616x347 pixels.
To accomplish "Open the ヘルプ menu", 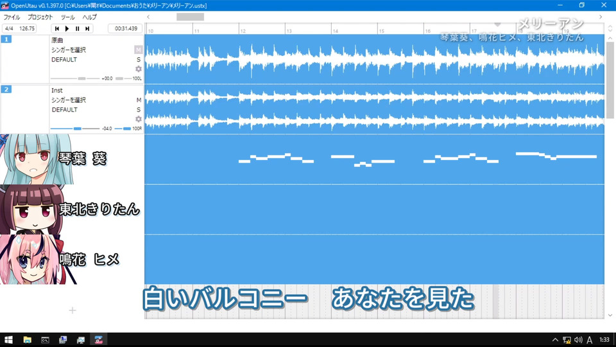I will click(x=90, y=17).
